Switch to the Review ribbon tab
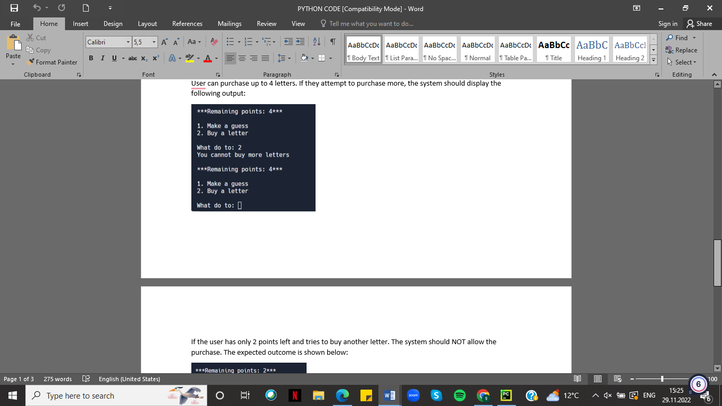722x406 pixels. (266, 23)
